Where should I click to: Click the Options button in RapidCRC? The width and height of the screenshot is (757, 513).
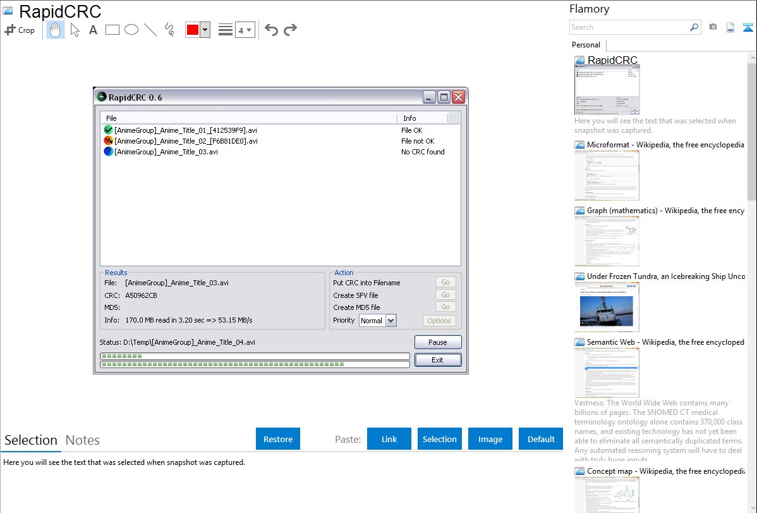point(439,321)
